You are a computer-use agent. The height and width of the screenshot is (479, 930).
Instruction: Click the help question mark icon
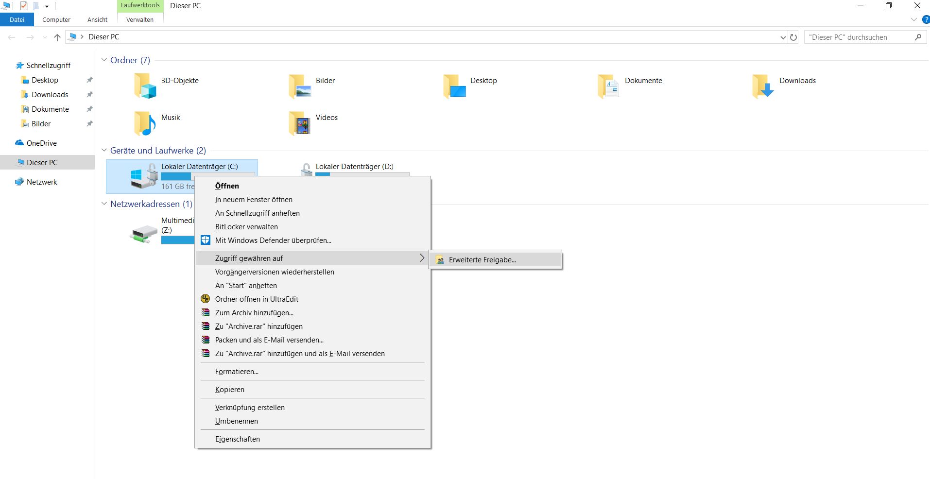click(926, 19)
